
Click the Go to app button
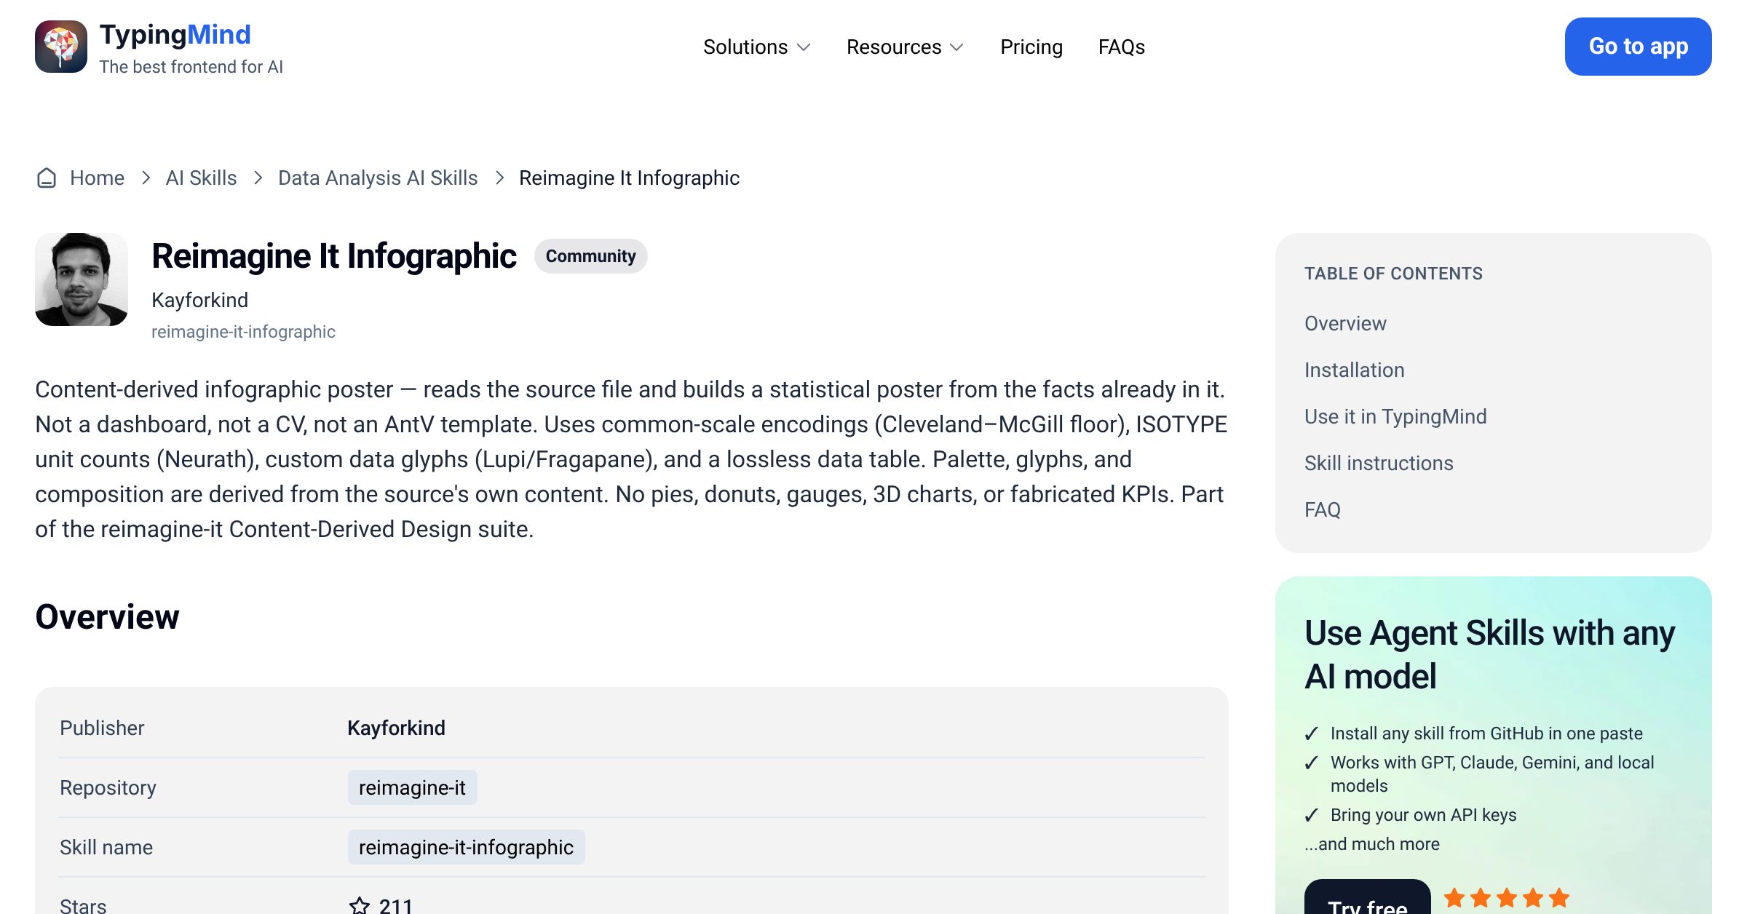[1638, 47]
